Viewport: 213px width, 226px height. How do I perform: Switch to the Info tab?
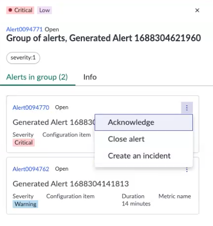point(90,77)
